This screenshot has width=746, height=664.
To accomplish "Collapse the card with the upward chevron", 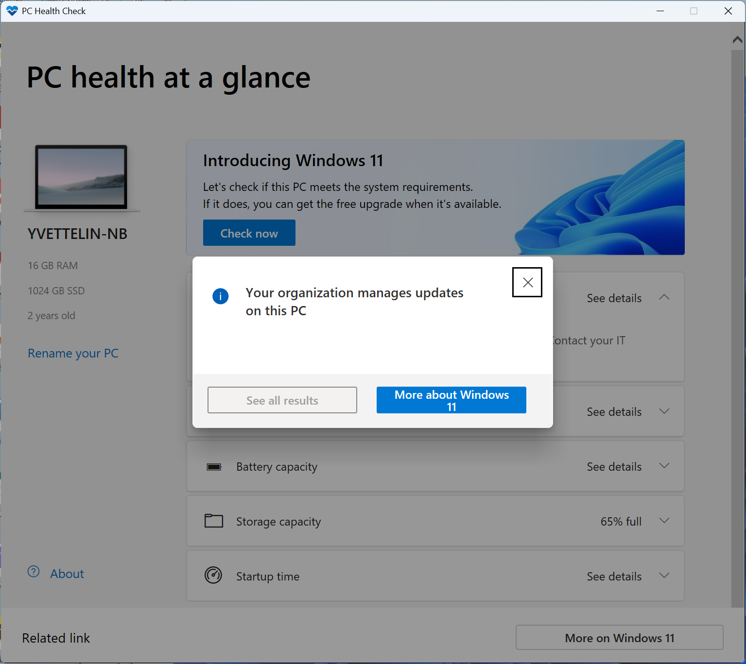I will point(664,297).
